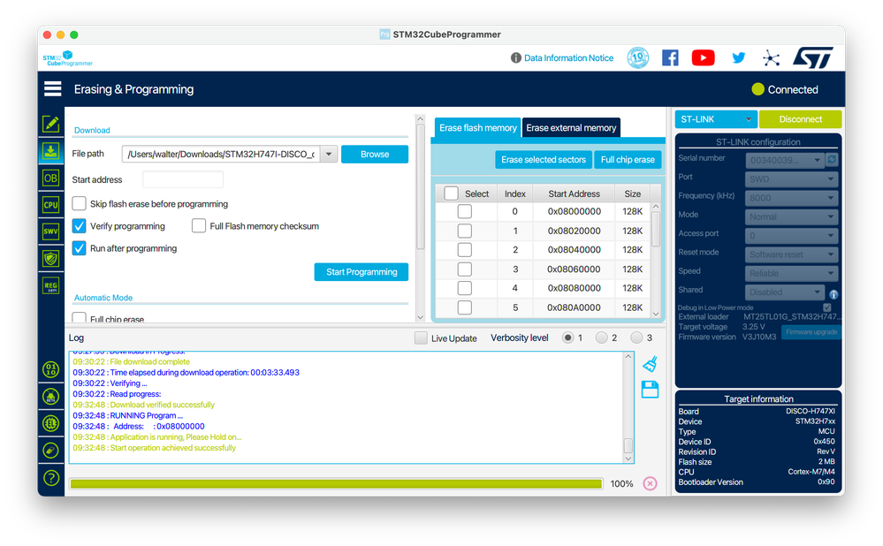This screenshot has width=883, height=546.
Task: Click the ST logo
Action: 812,57
